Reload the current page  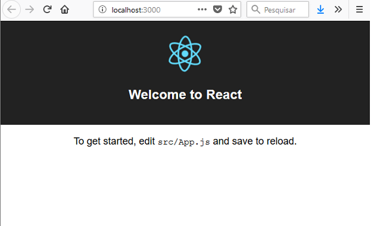pos(47,10)
